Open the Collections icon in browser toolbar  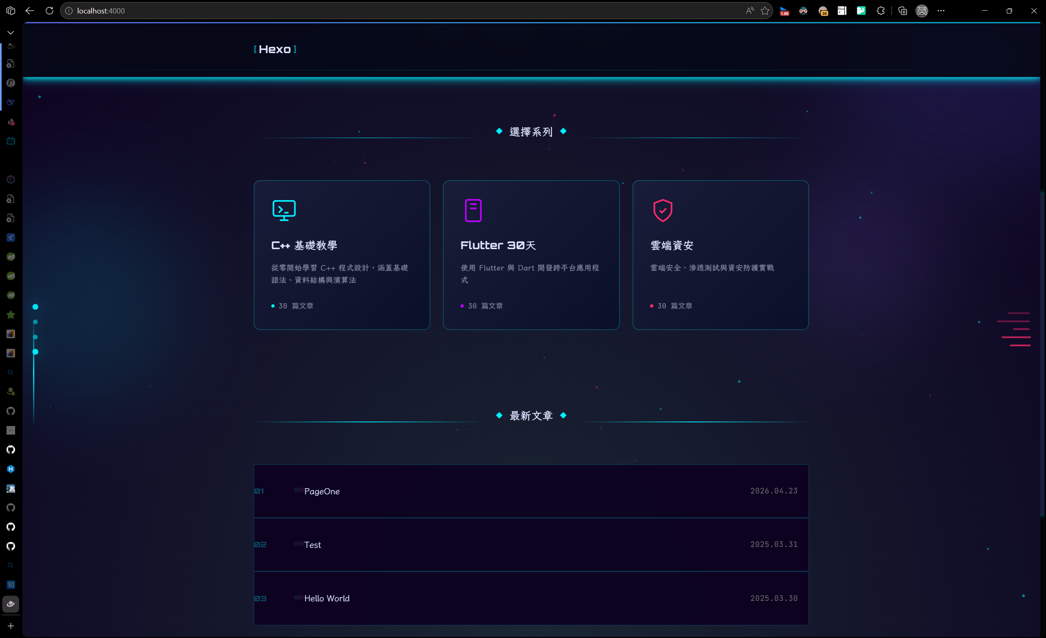[902, 11]
